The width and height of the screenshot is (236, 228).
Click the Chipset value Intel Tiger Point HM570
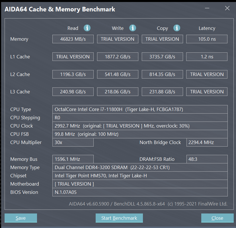pyautogui.click(x=140, y=176)
